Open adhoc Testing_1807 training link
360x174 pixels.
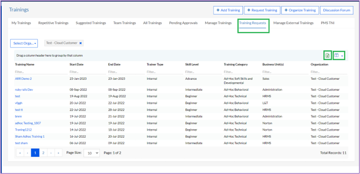pos(28,123)
